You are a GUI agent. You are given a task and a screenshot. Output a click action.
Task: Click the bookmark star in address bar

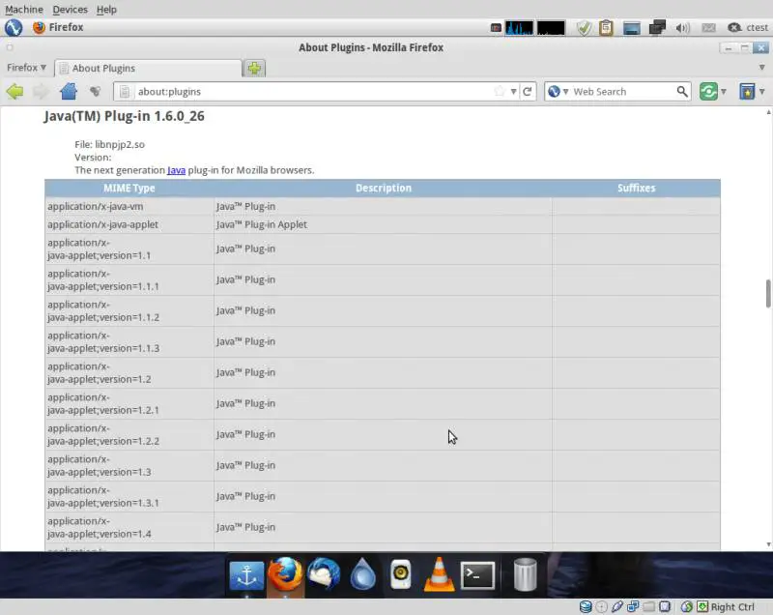coord(500,91)
